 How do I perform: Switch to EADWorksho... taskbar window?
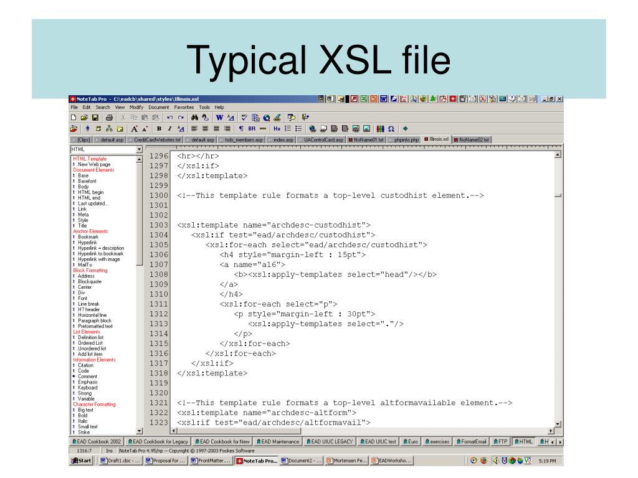[x=391, y=461]
